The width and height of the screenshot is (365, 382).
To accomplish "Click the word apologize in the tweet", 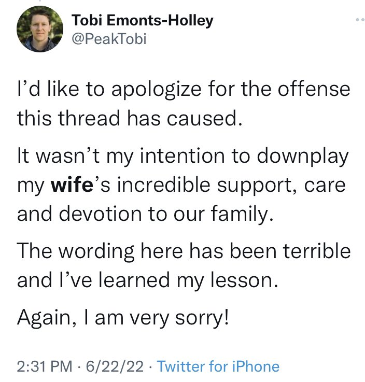I will point(157,90).
